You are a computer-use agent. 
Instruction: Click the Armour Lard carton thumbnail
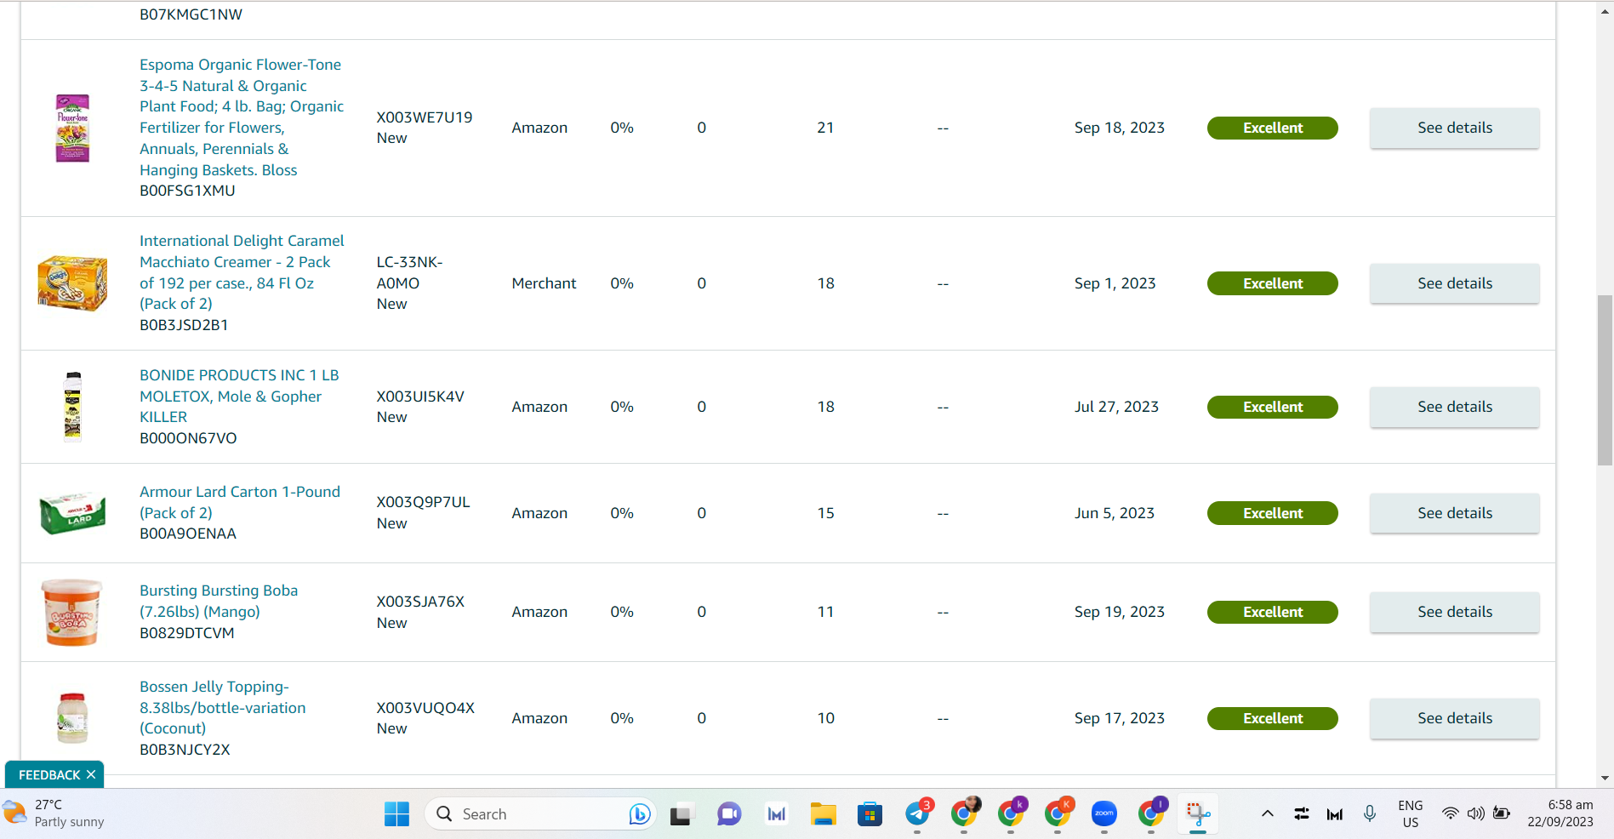[72, 513]
